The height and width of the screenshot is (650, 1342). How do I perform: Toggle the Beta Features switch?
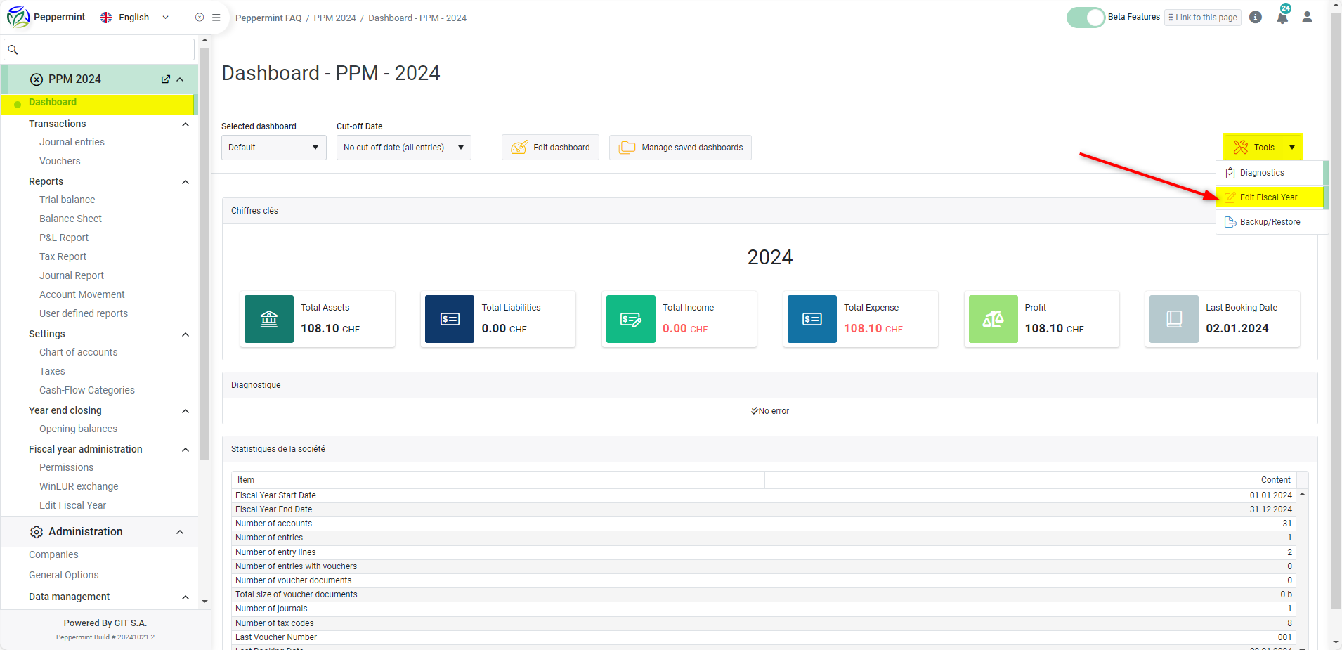tap(1086, 18)
